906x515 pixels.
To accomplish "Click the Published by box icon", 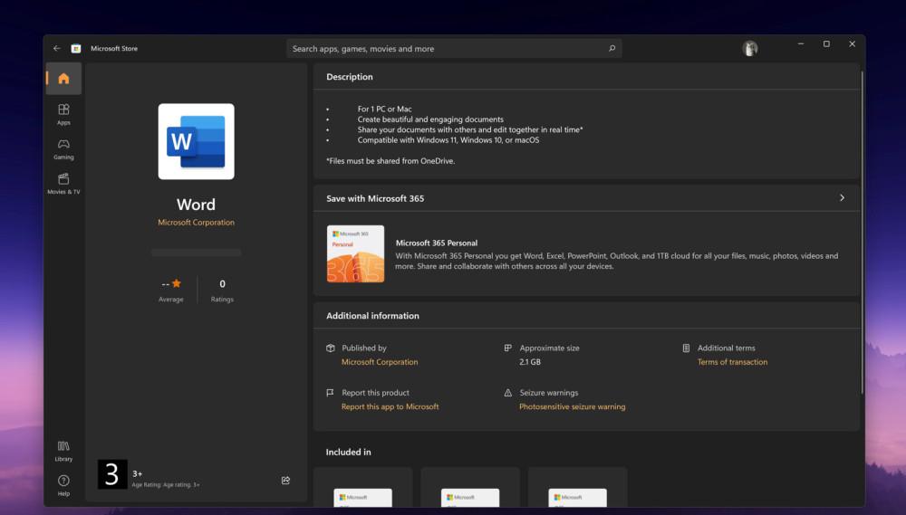I will click(331, 348).
